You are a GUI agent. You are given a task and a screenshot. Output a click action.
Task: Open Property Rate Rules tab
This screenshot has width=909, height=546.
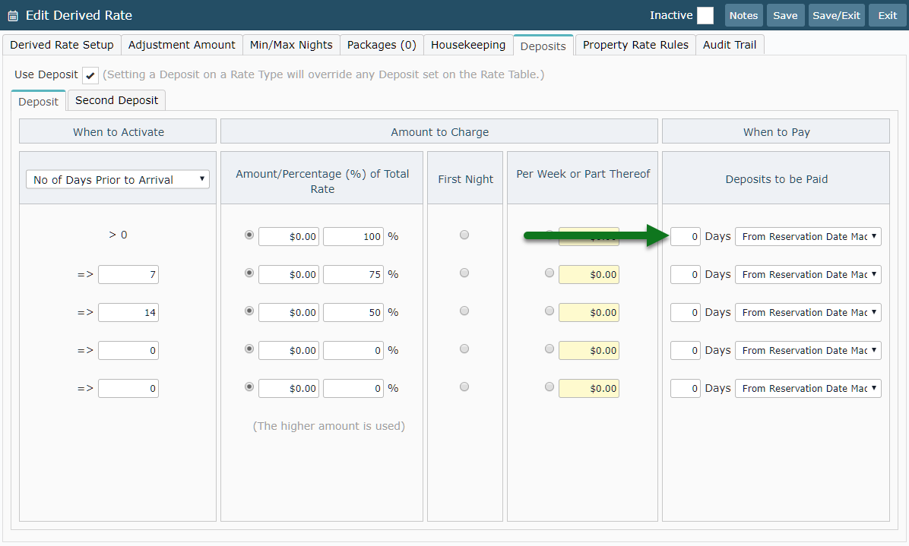click(x=635, y=45)
